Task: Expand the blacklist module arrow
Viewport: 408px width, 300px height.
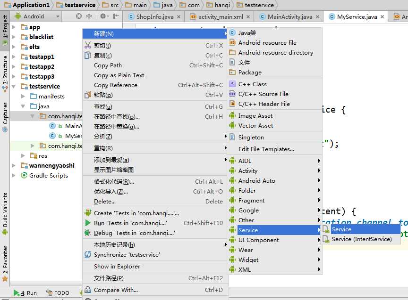Action: click(14, 37)
